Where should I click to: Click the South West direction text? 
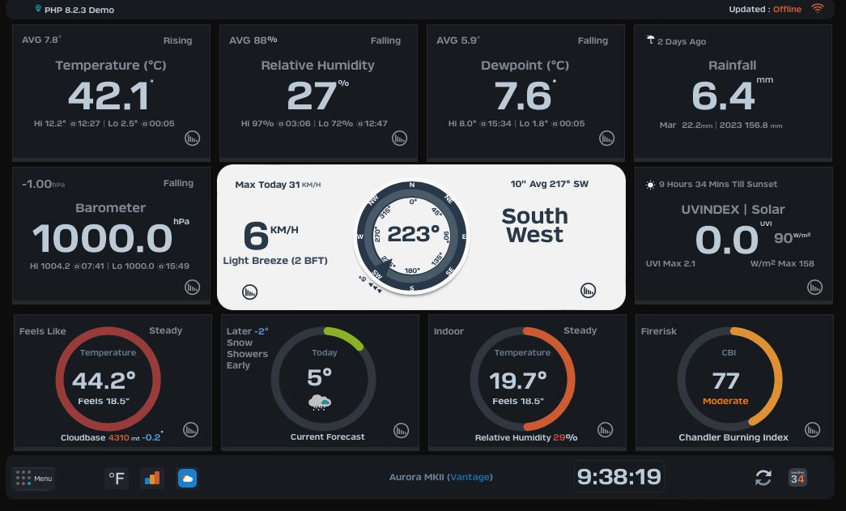pyautogui.click(x=534, y=226)
